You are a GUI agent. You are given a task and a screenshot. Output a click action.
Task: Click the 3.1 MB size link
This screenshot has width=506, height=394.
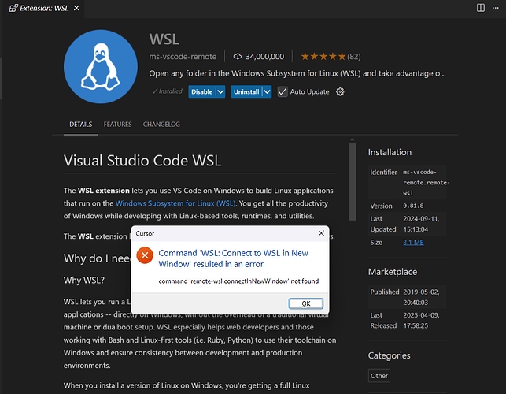pyautogui.click(x=413, y=243)
